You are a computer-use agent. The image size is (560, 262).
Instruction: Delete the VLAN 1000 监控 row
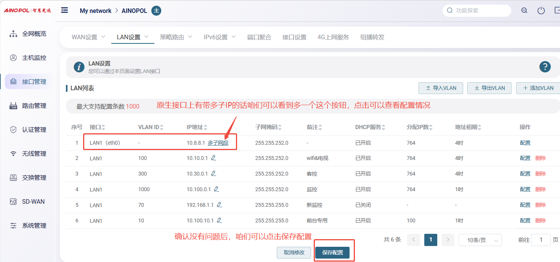540,189
